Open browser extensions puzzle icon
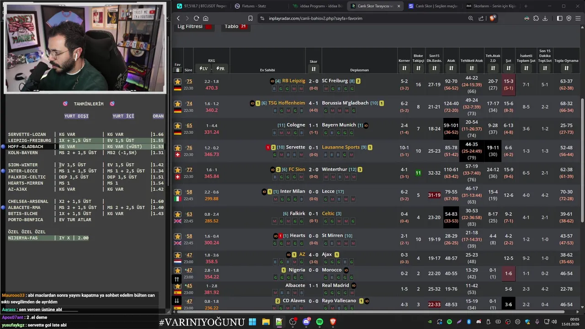This screenshot has height=329, width=585. click(536, 18)
